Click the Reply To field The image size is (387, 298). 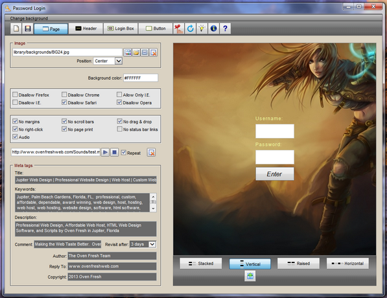(112, 266)
